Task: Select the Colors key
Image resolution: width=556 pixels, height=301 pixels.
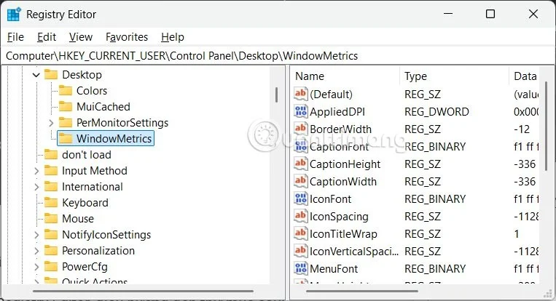Action: pos(92,91)
